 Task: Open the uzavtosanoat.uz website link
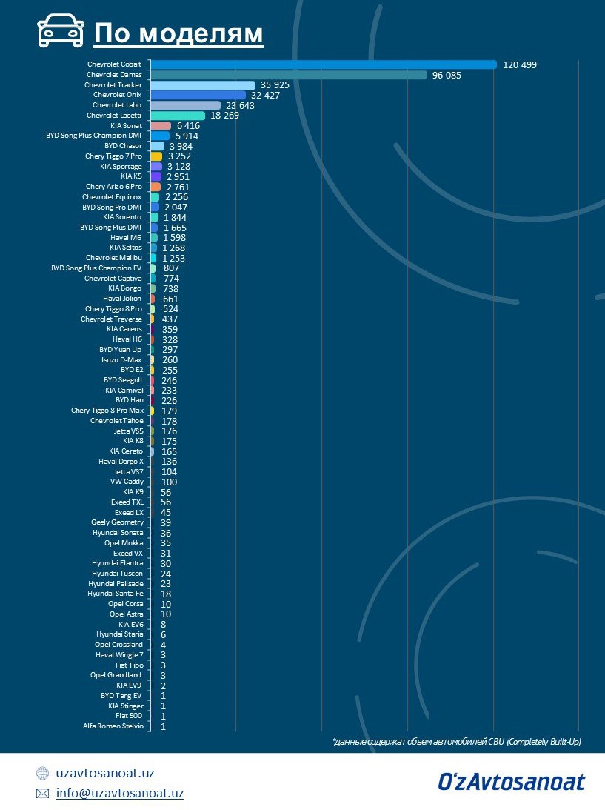[x=105, y=773]
